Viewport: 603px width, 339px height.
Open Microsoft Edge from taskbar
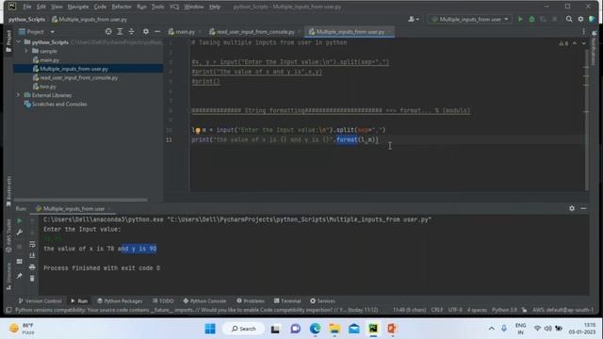tap(315, 329)
